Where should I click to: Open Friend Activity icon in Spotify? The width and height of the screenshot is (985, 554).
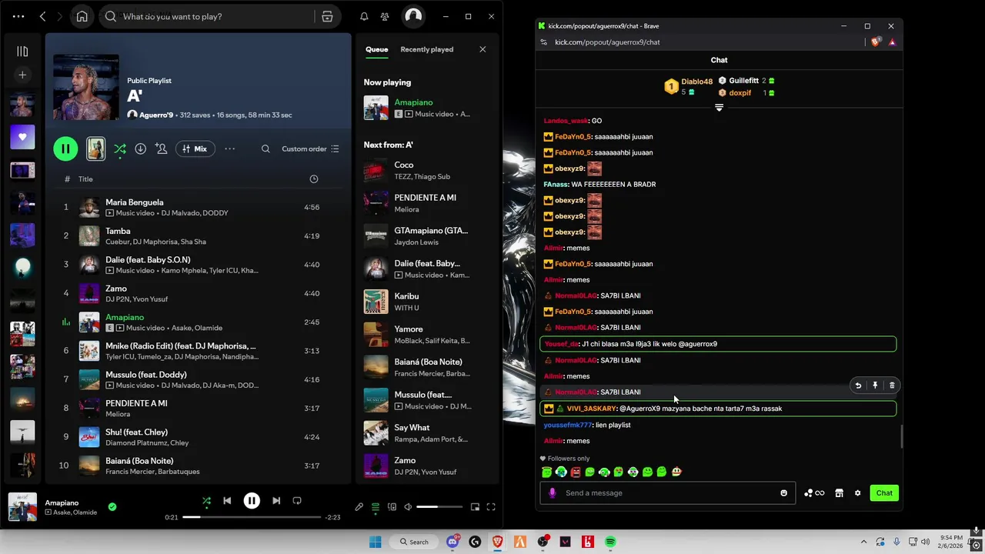(x=385, y=16)
